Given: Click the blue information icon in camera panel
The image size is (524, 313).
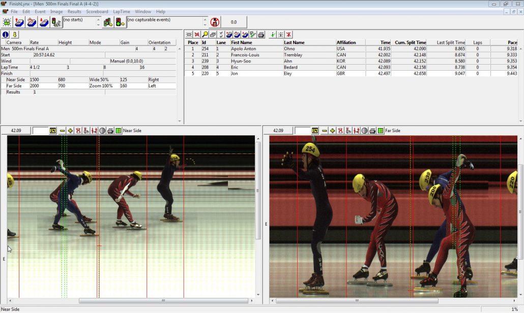Looking at the screenshot, I should pos(6,35).
